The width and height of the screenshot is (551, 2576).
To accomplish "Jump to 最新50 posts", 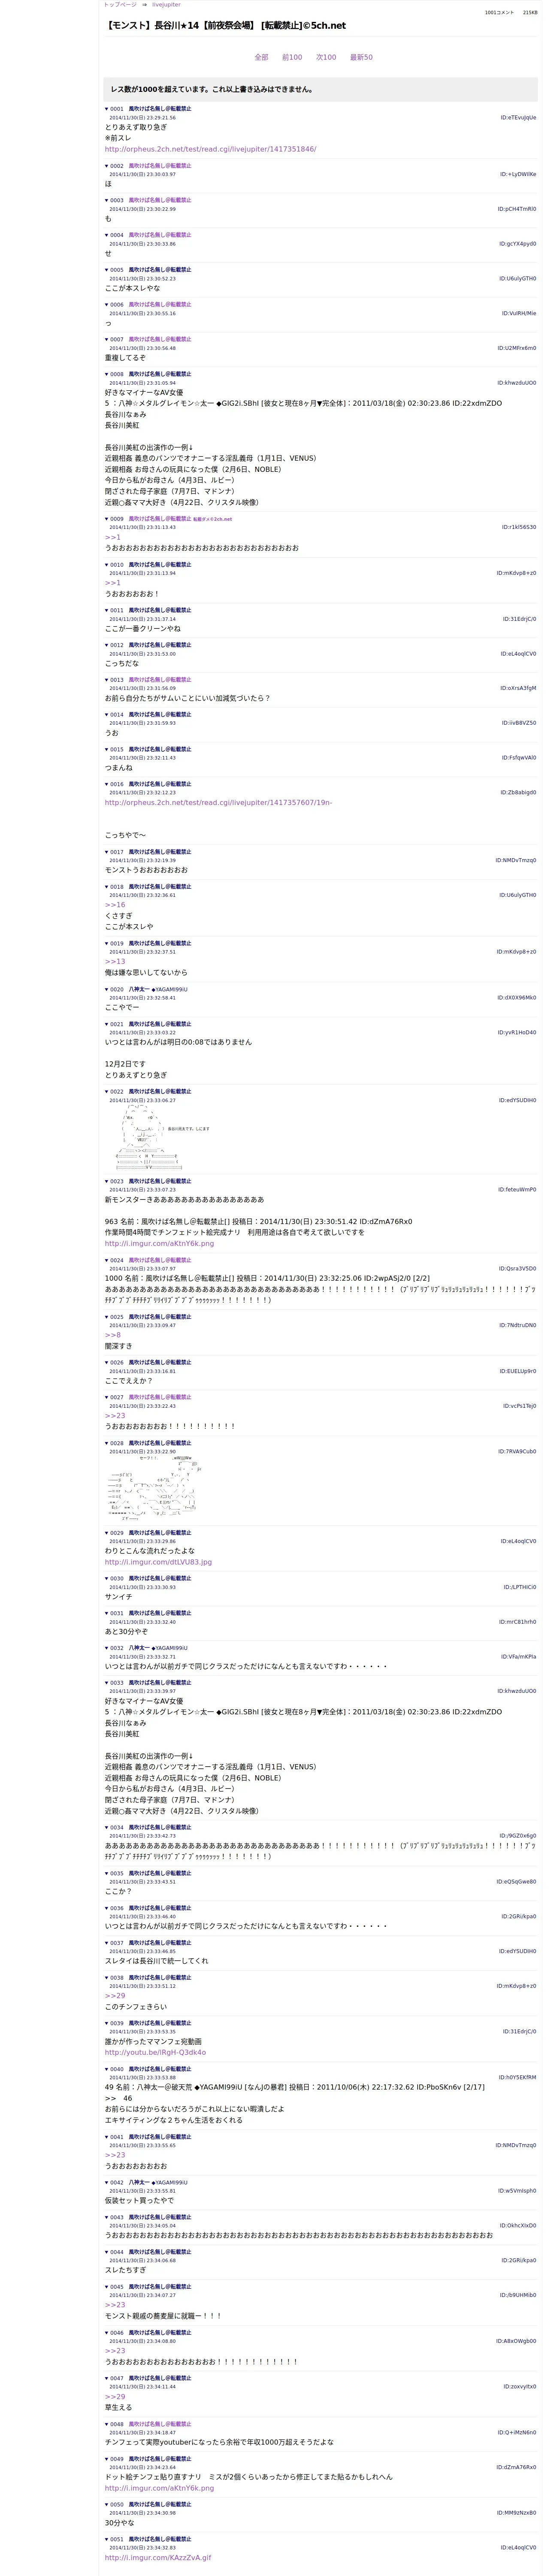I will click(x=361, y=57).
